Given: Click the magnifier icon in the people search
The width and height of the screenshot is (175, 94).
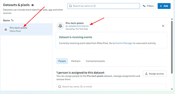Looking at the screenshot, I should (60, 87).
